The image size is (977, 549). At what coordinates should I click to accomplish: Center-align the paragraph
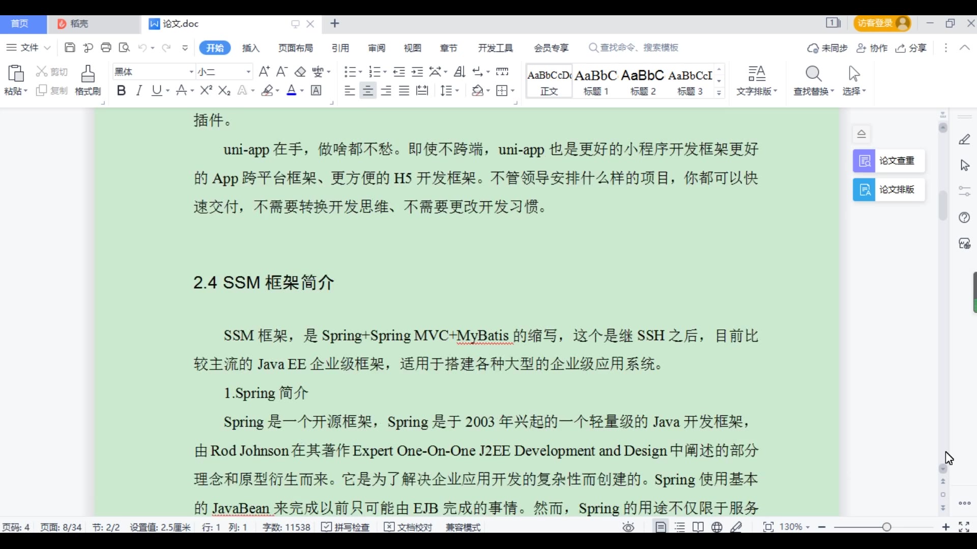[x=367, y=91]
